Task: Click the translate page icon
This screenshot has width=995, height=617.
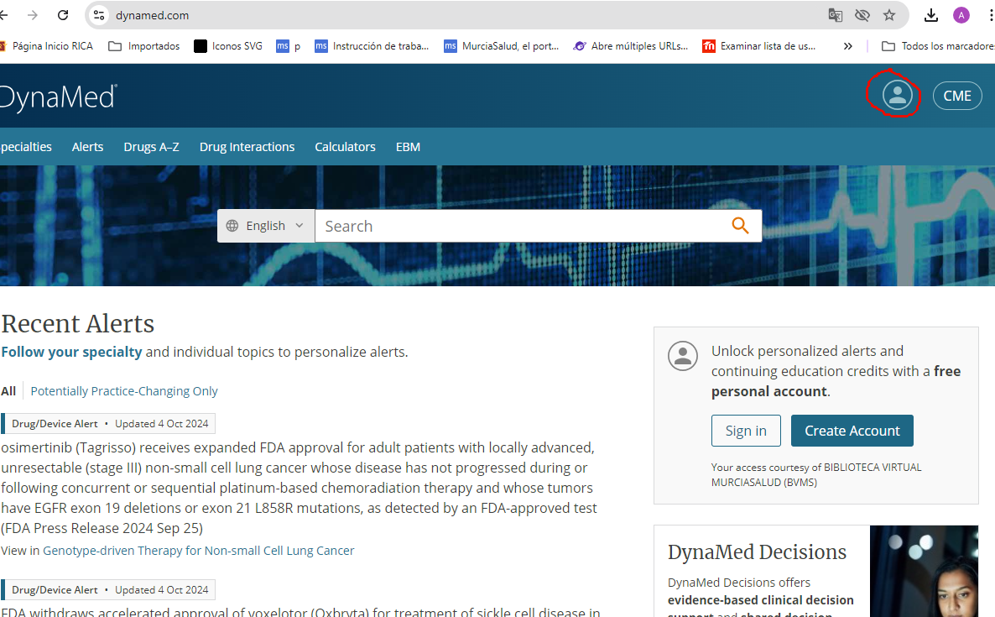Action: point(835,15)
